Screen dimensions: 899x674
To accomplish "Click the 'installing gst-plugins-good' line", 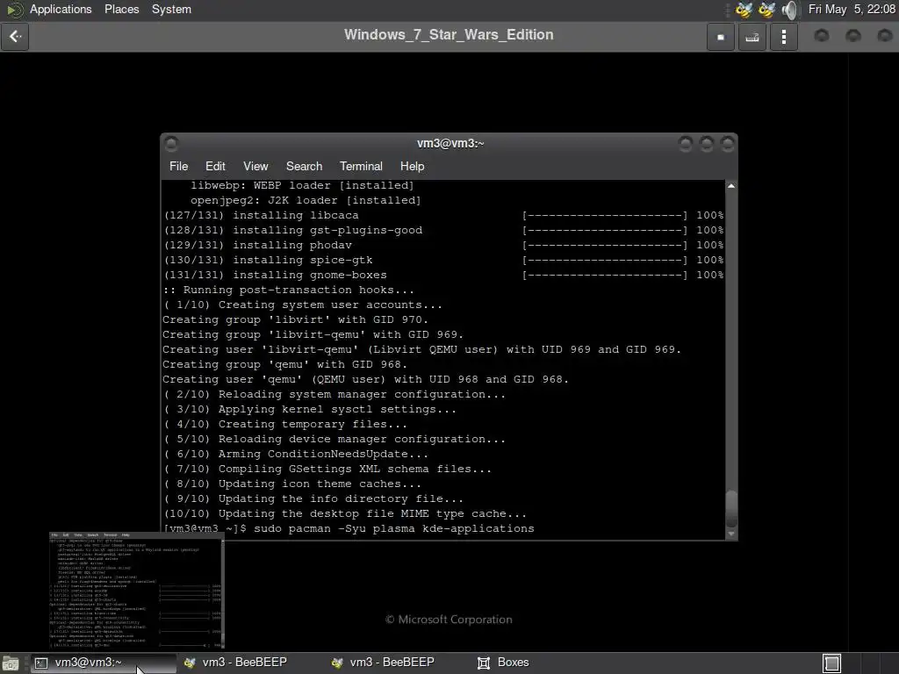I will tap(443, 231).
